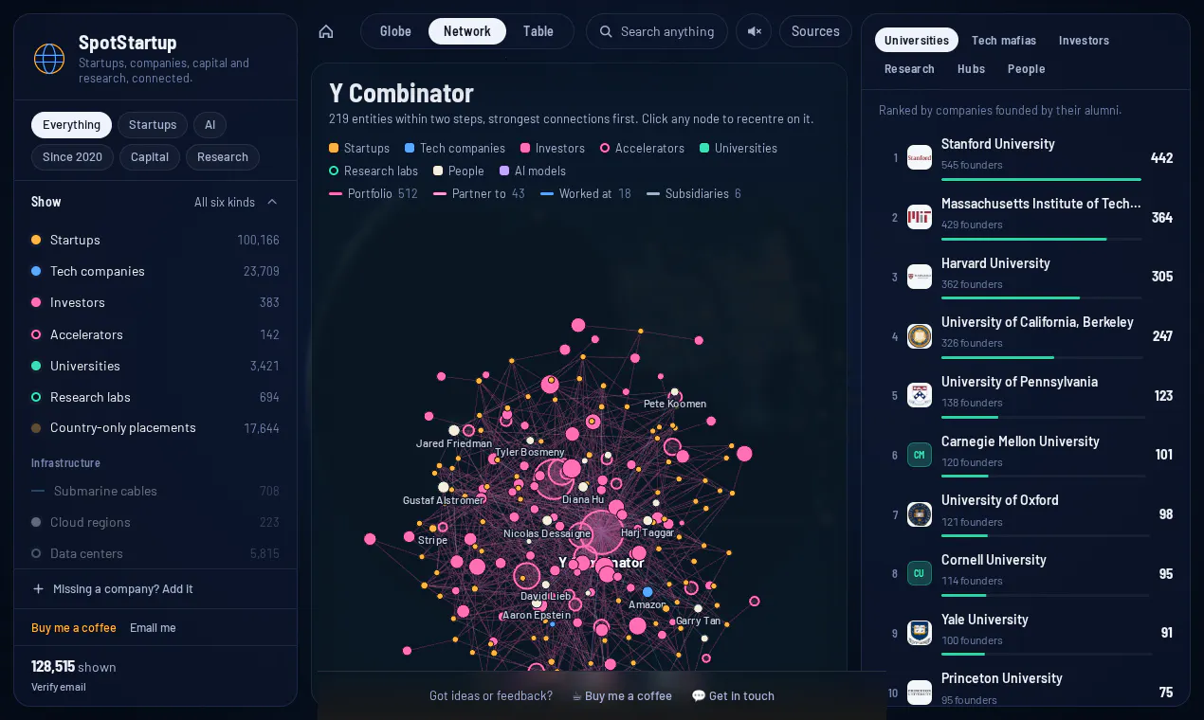Click Carnegie Mellon CM badge icon
This screenshot has height=720, width=1204.
[x=920, y=455]
